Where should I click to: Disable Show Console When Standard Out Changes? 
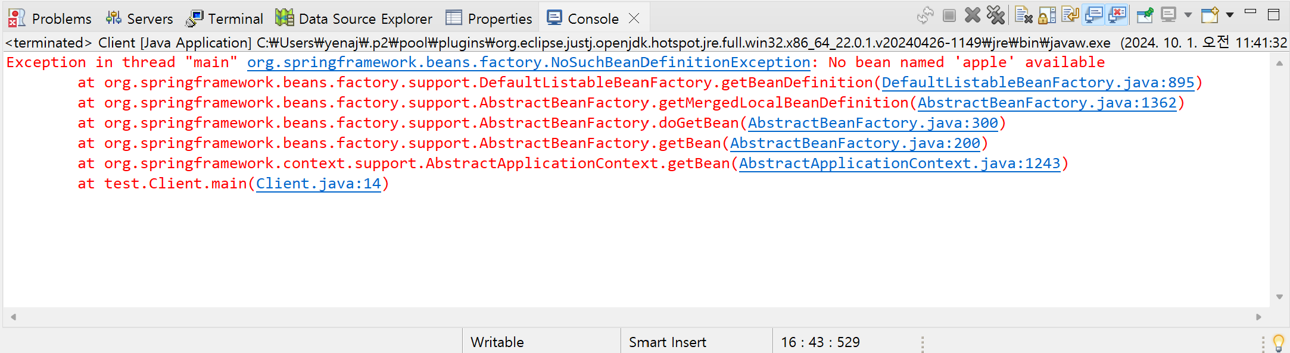(1093, 16)
